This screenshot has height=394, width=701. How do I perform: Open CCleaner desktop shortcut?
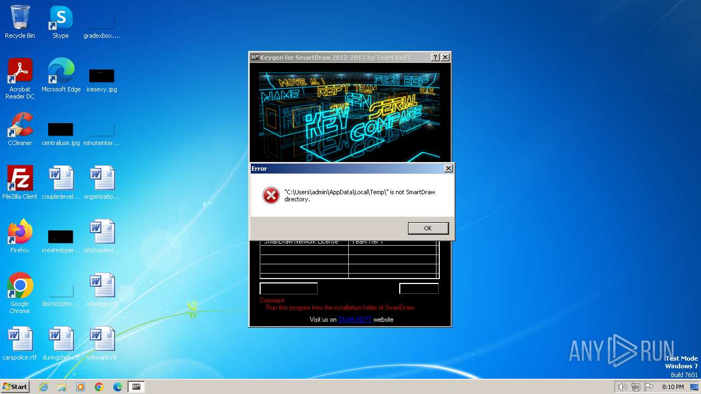(20, 130)
